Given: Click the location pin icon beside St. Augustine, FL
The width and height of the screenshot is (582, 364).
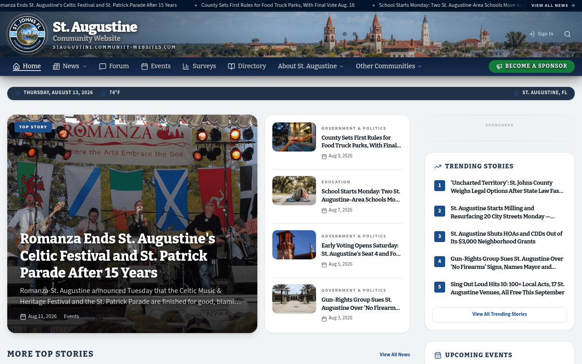Looking at the screenshot, I should (x=517, y=93).
